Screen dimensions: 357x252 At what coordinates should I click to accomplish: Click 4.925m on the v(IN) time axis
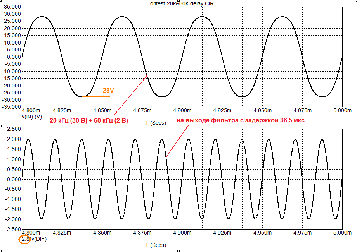pos(222,111)
